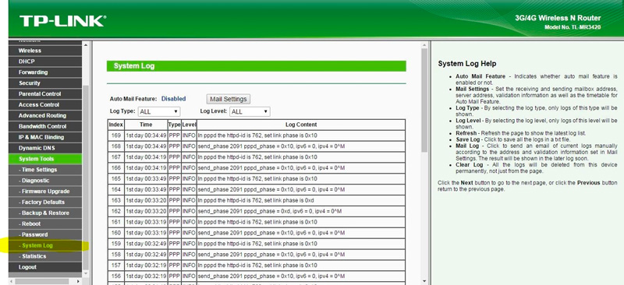Click sidebar horizontal scrollbar left arrow

click(12, 281)
